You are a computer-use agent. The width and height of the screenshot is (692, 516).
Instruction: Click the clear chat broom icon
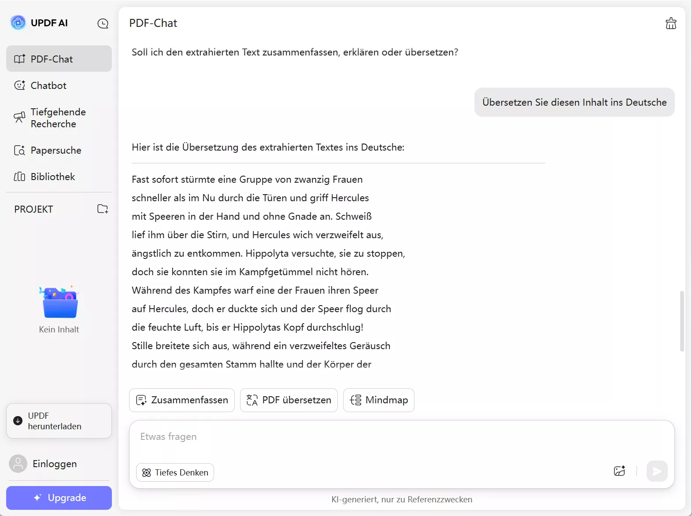pyautogui.click(x=671, y=23)
